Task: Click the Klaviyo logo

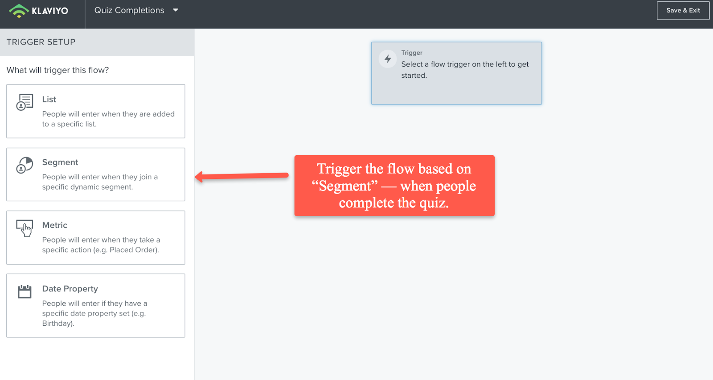Action: pos(39,10)
